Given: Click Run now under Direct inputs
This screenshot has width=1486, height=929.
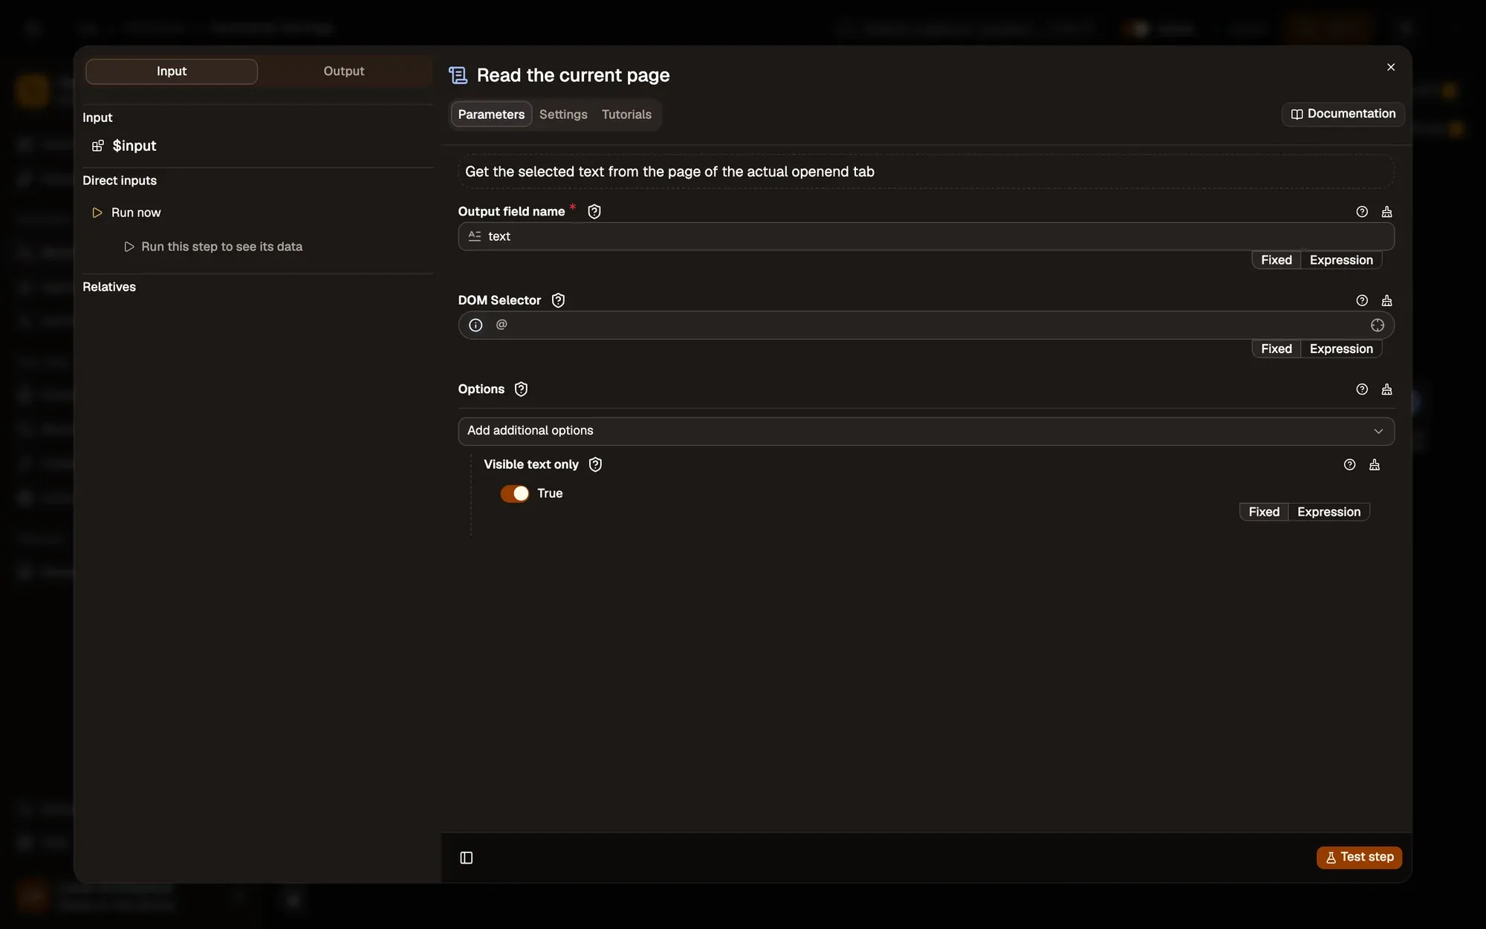Looking at the screenshot, I should [x=136, y=213].
